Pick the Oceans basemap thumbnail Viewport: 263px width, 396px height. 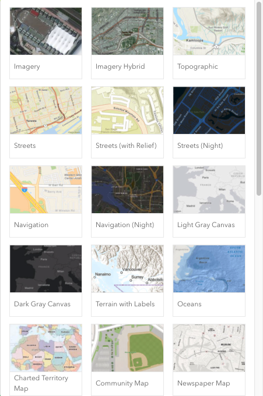pos(209,268)
